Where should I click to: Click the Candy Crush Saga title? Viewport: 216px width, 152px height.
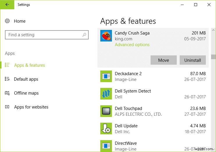132,33
